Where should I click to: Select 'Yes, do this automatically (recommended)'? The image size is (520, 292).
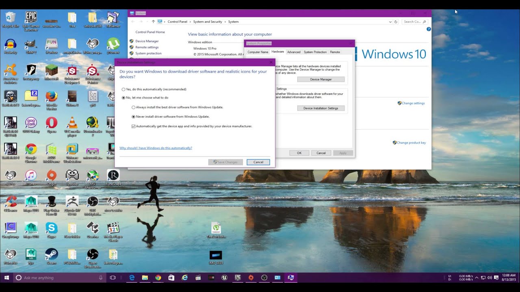pyautogui.click(x=154, y=89)
